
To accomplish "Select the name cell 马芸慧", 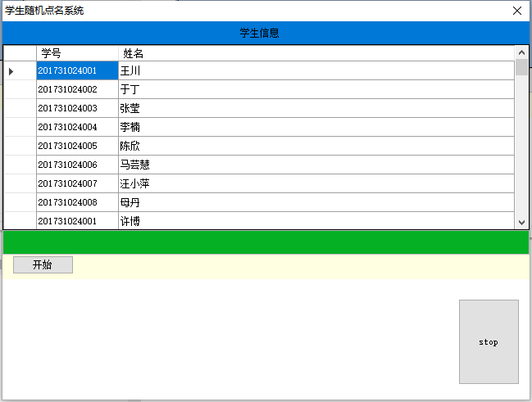I will 316,165.
